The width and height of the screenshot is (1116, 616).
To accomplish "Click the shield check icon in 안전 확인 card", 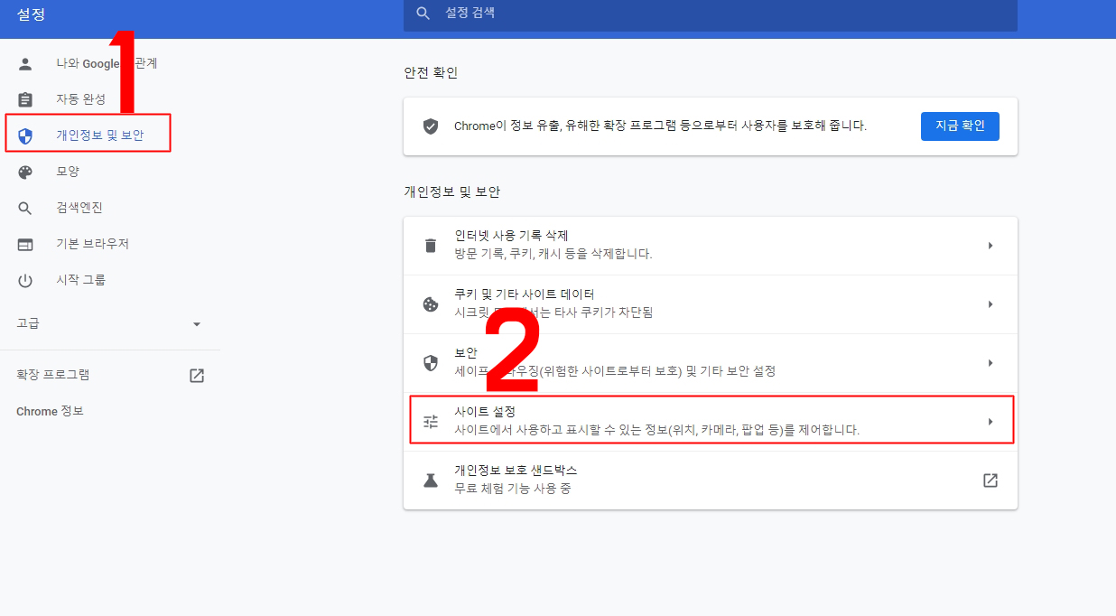I will pos(431,126).
